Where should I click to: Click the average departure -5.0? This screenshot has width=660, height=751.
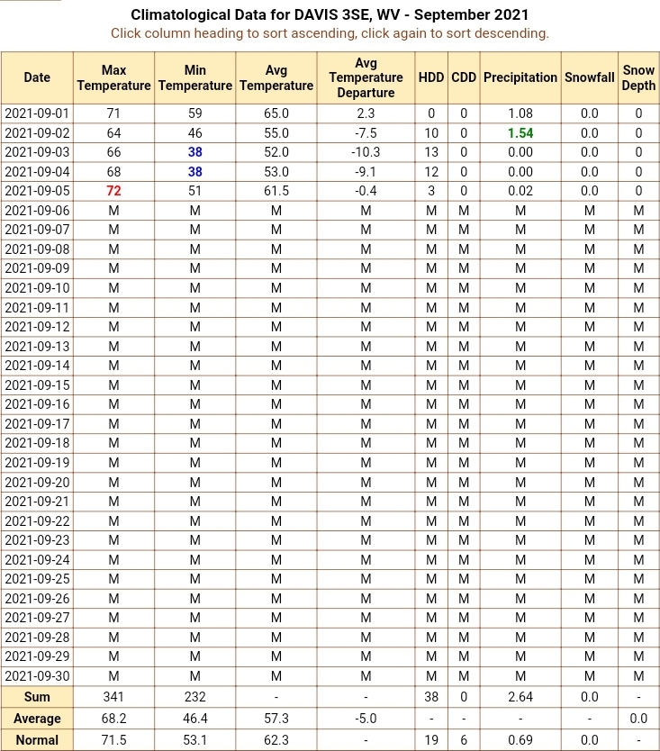tap(366, 719)
